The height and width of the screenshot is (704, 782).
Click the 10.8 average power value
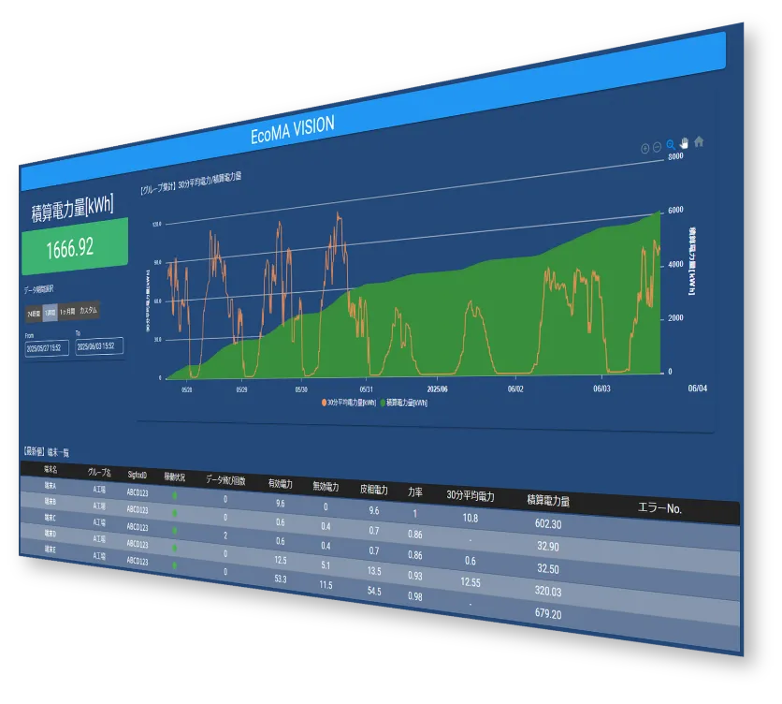(471, 518)
